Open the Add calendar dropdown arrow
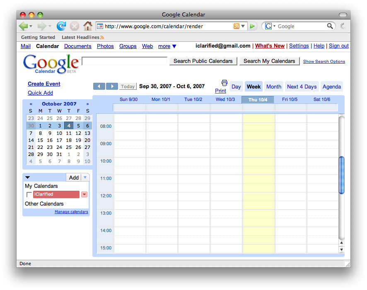Image resolution: width=367 pixels, height=290 pixels. [85, 177]
